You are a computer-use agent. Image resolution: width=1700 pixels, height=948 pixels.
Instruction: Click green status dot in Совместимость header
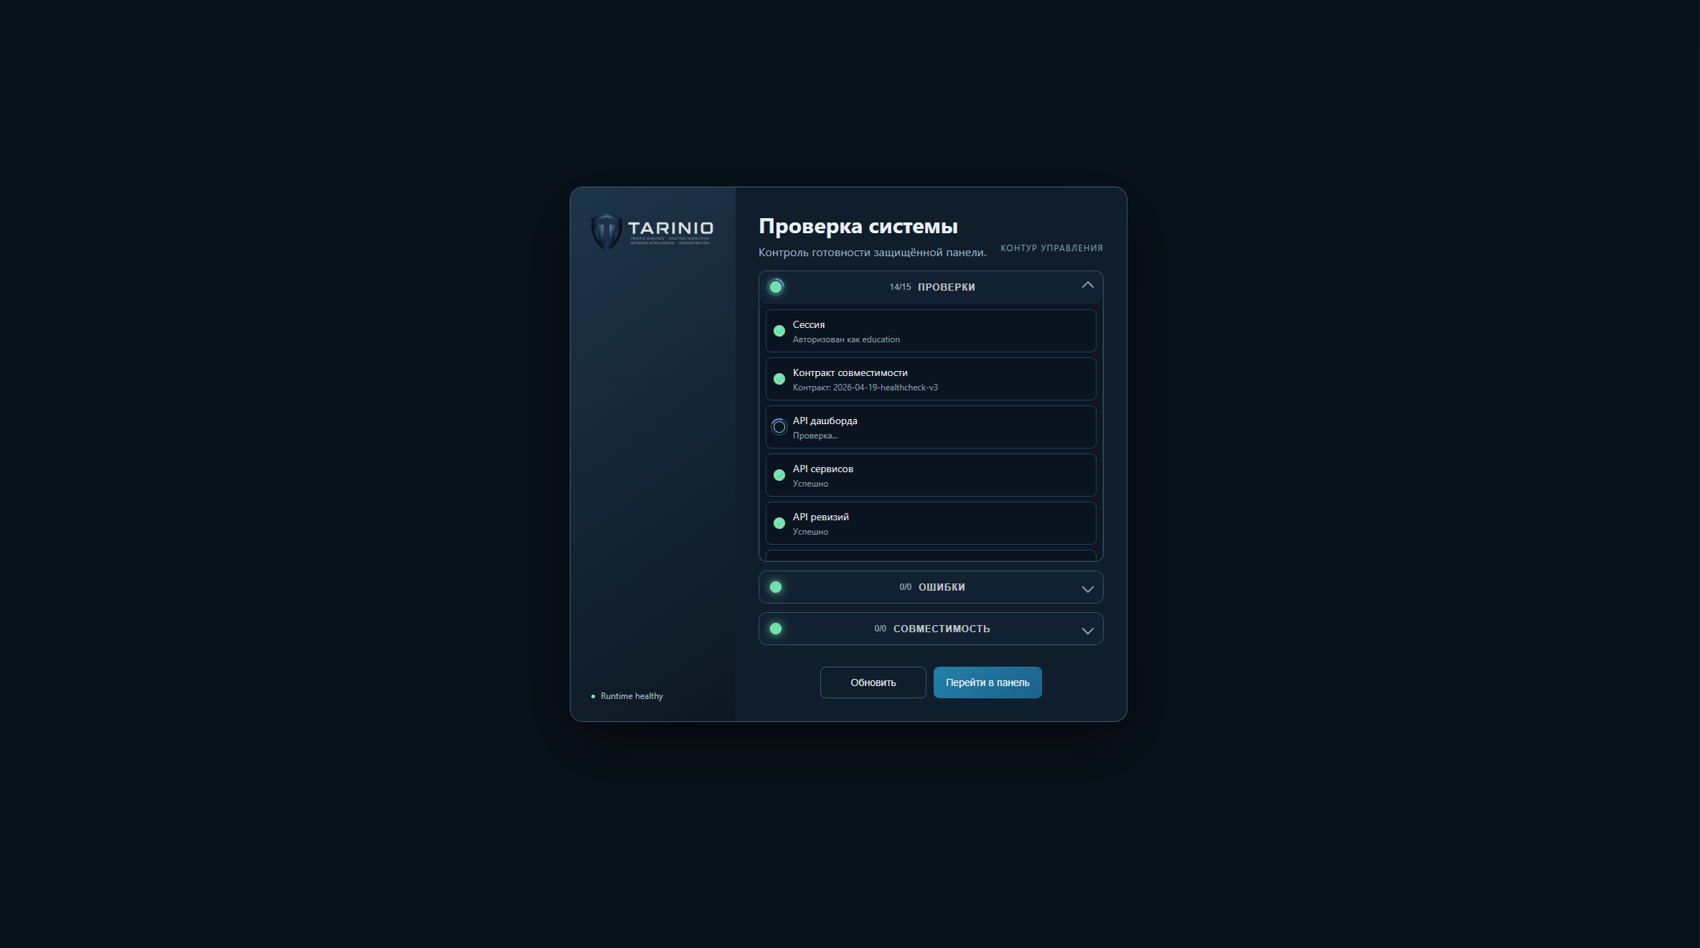776,629
